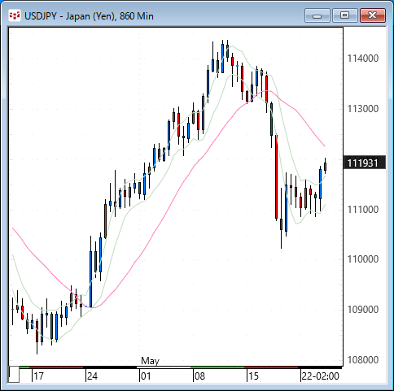This screenshot has height=391, width=394.
Task: Click the date label 24 on time axis
Action: click(x=92, y=376)
